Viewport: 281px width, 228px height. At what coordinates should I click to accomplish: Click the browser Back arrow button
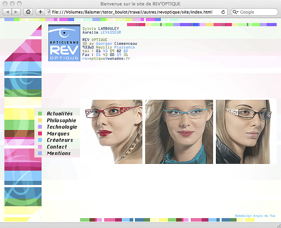(x=8, y=12)
